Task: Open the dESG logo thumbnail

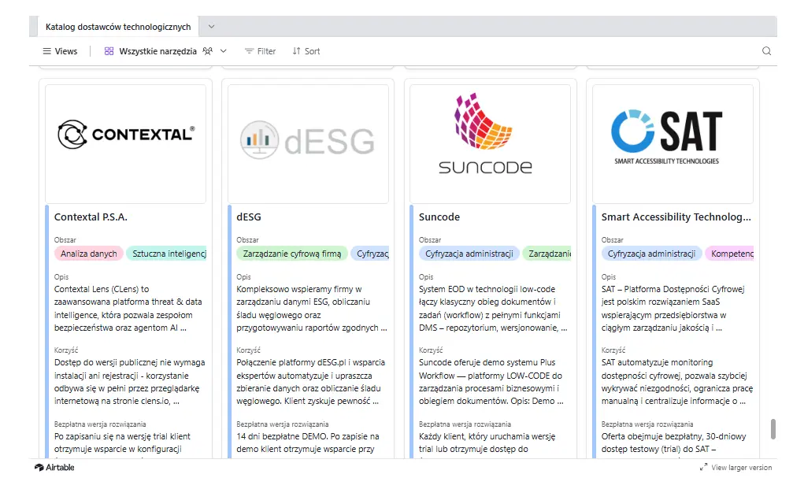Action: (x=308, y=143)
